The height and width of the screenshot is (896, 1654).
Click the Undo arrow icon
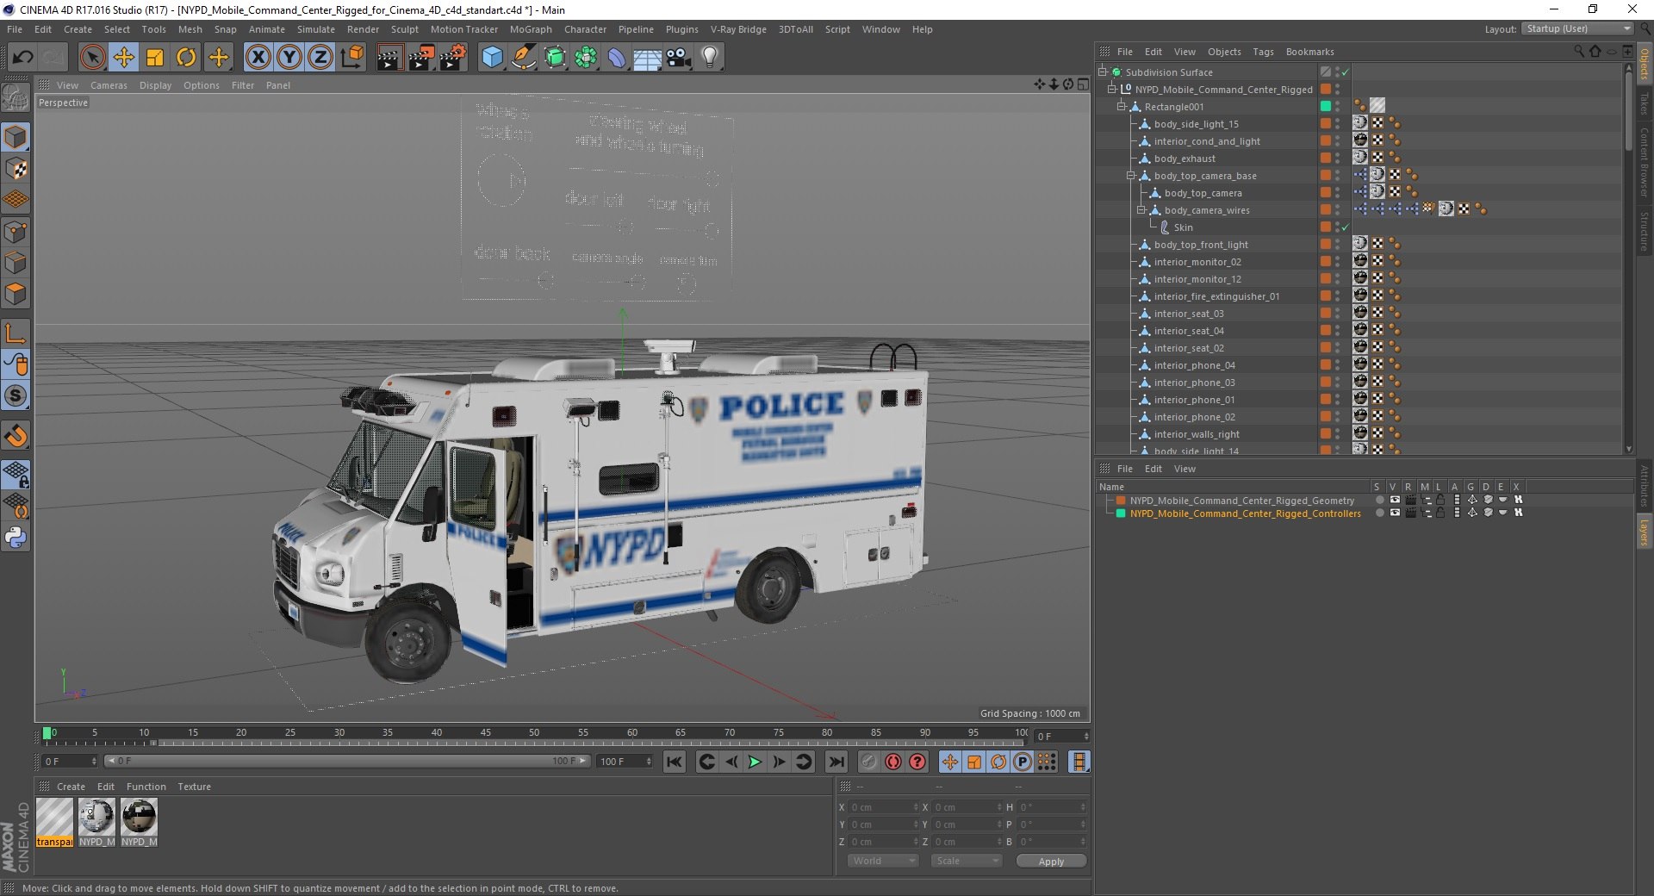point(22,58)
